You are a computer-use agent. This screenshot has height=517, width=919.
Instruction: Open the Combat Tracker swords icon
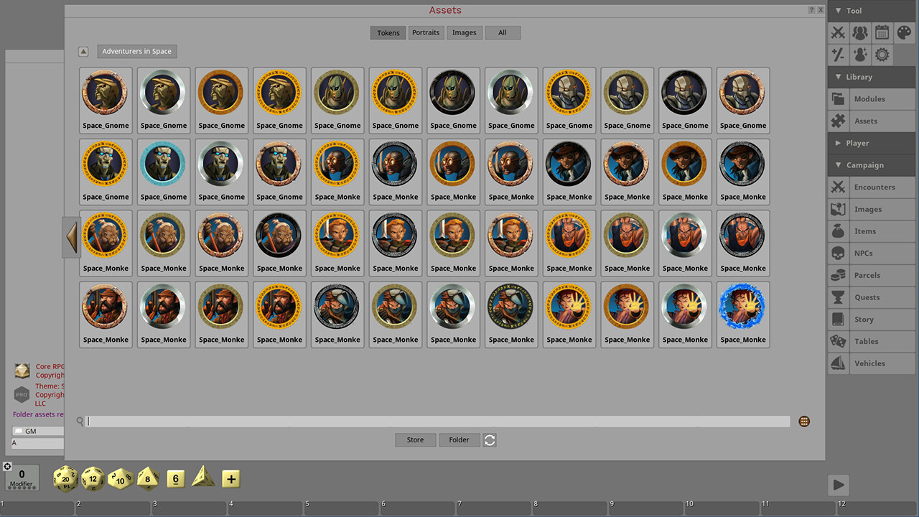point(837,32)
